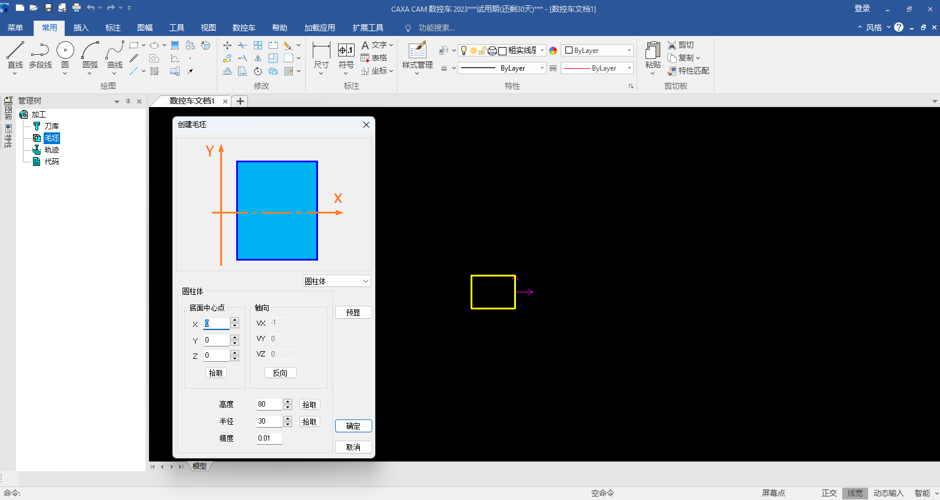Activate the move (pan arrows) modify tool
Screen dimensions: 940x500
click(227, 45)
